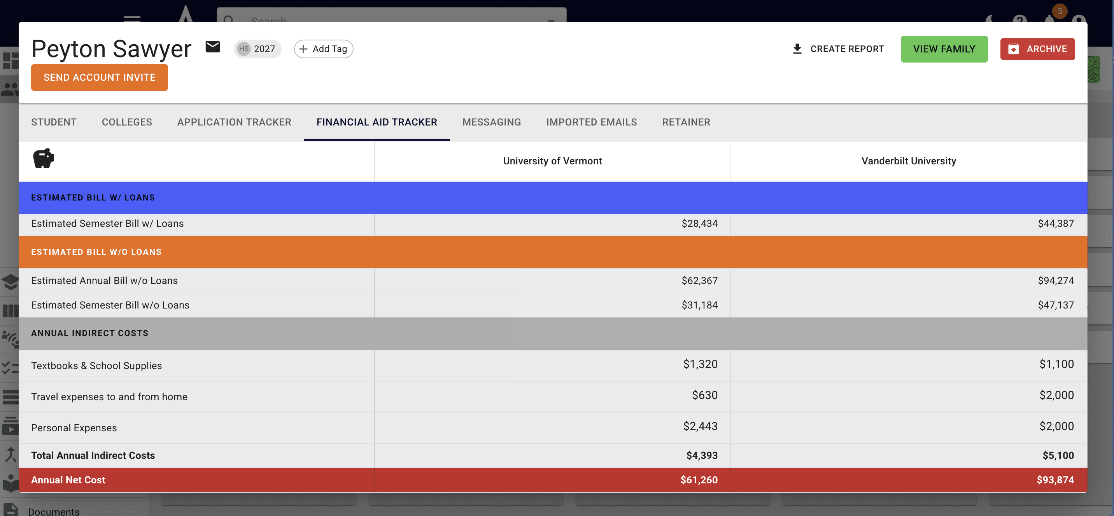This screenshot has height=516, width=1114.
Task: Open the Colleges tab
Action: (127, 122)
